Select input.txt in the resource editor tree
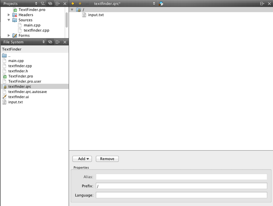 (96, 15)
